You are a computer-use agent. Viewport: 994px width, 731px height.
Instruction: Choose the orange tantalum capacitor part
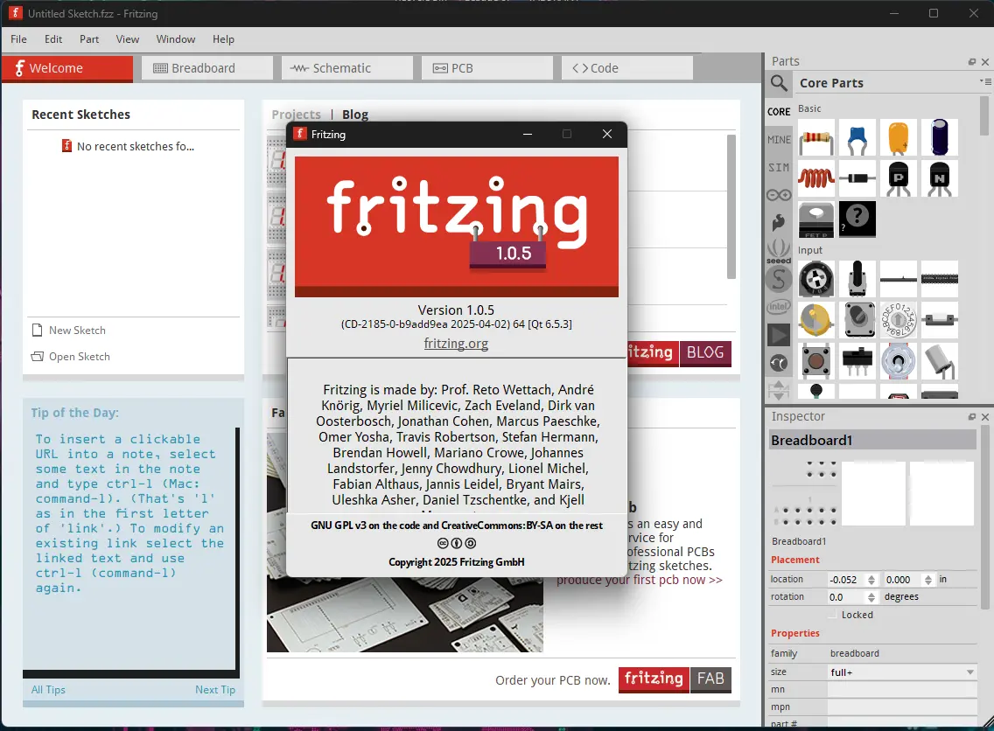click(899, 137)
